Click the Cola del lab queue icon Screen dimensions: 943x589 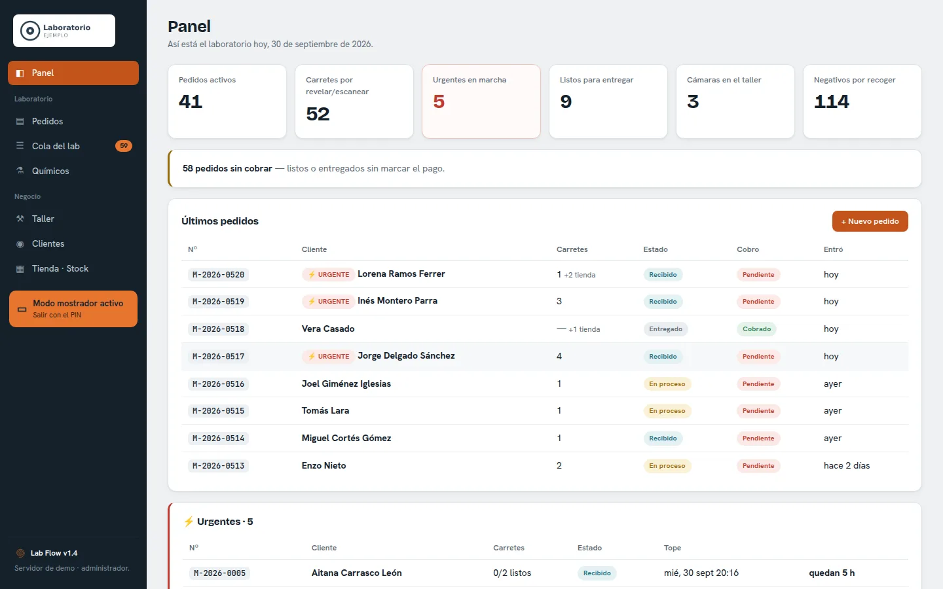[x=20, y=146]
